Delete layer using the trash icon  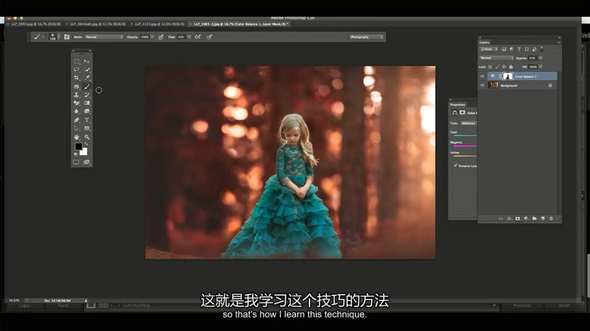(x=551, y=218)
